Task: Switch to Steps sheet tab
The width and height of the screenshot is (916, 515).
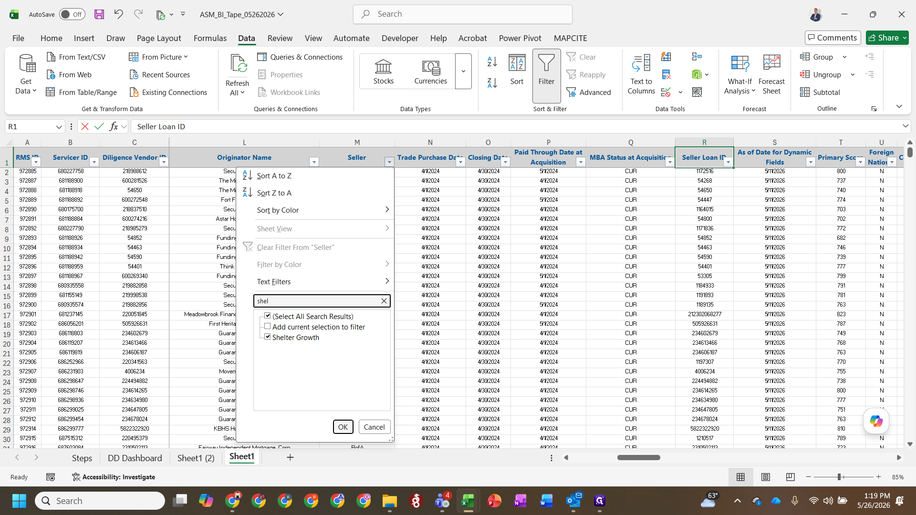Action: tap(82, 458)
